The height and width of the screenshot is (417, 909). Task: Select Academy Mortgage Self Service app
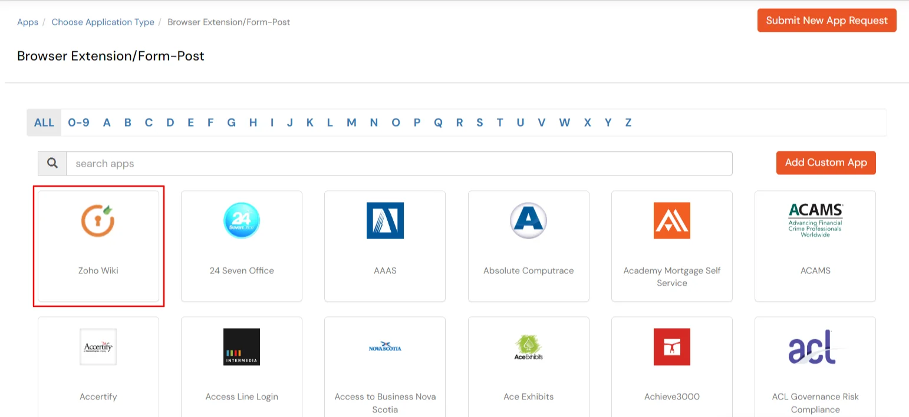(671, 246)
